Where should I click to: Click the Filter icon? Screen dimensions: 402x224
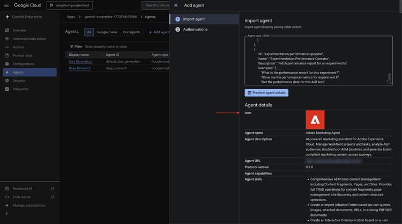71,47
